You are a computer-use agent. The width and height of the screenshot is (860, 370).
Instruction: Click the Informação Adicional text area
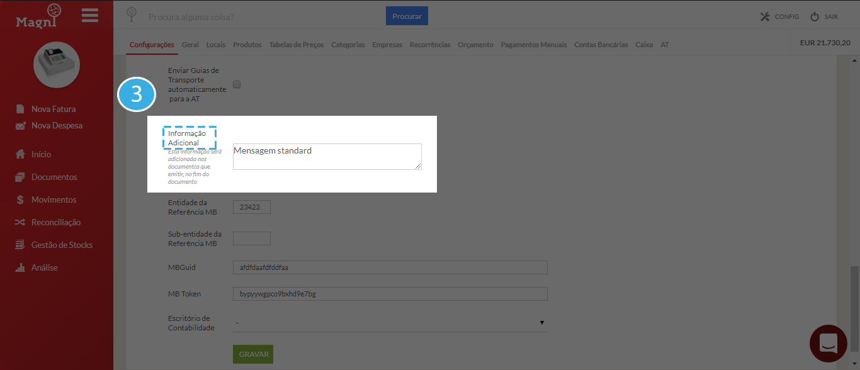pyautogui.click(x=327, y=157)
